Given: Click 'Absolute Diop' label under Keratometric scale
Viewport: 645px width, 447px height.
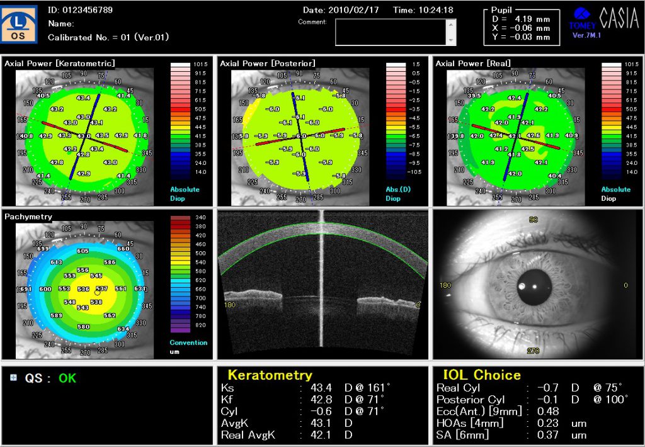Looking at the screenshot, I should 184,193.
